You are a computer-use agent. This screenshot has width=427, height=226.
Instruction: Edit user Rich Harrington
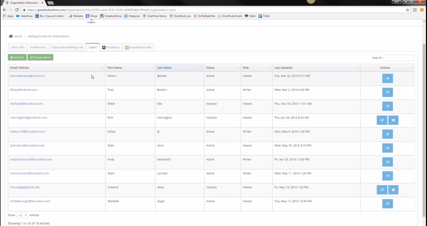pos(382,120)
